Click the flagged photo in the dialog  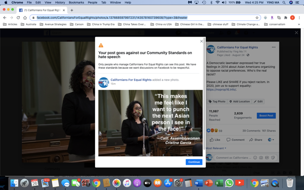pyautogui.click(x=150, y=123)
